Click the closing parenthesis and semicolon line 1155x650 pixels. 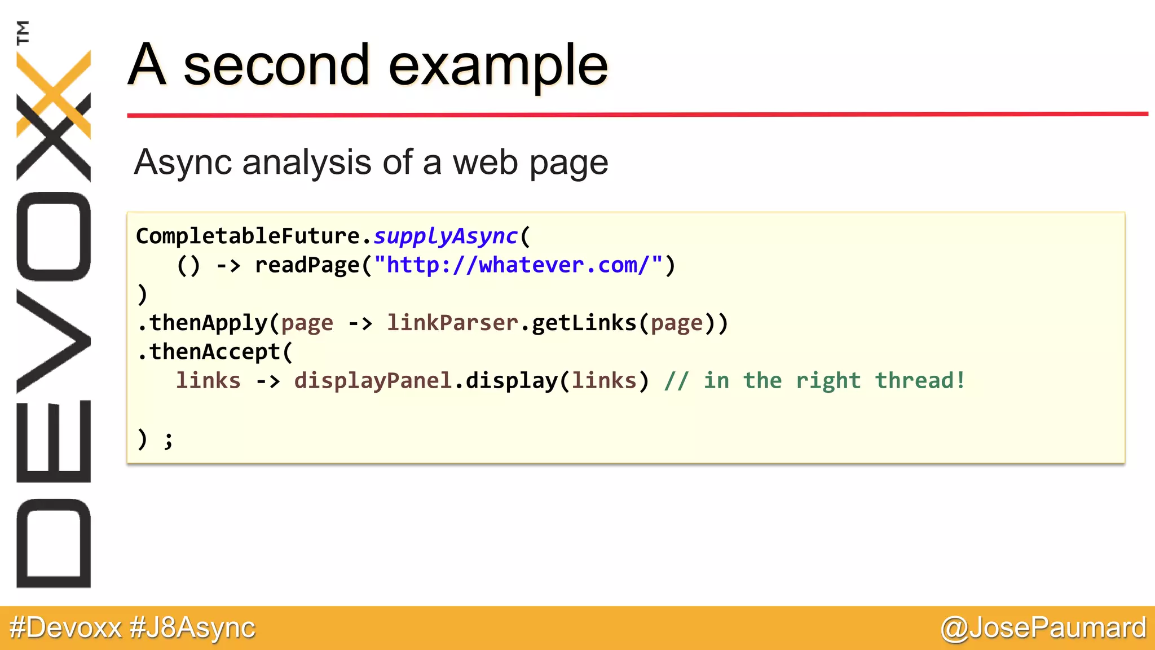[155, 438]
